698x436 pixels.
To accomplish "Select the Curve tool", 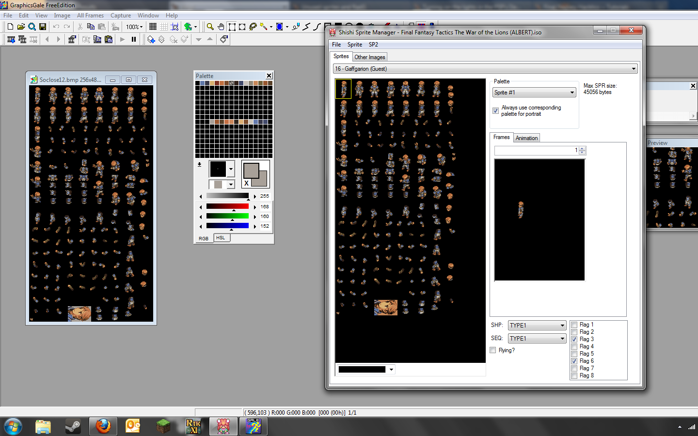I will (x=317, y=27).
